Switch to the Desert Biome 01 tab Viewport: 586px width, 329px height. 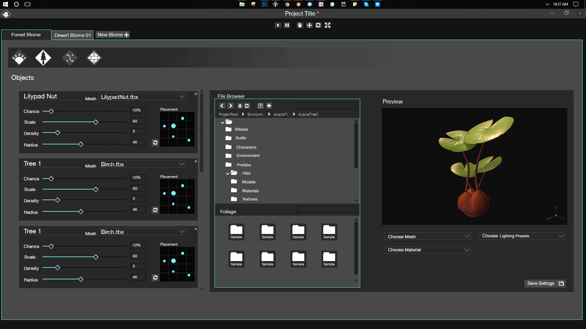(x=73, y=35)
